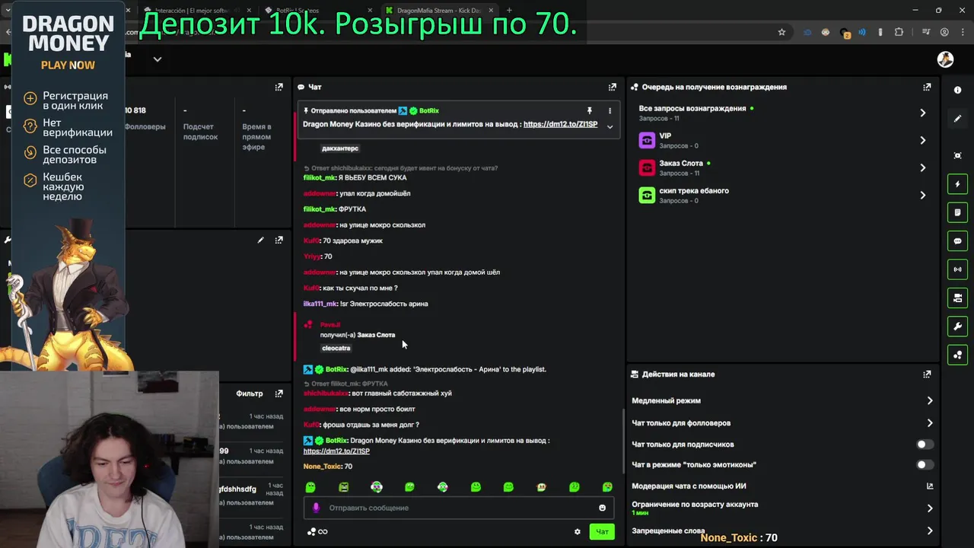Focus the Отправить сообщение input field
The width and height of the screenshot is (974, 548).
coord(458,508)
